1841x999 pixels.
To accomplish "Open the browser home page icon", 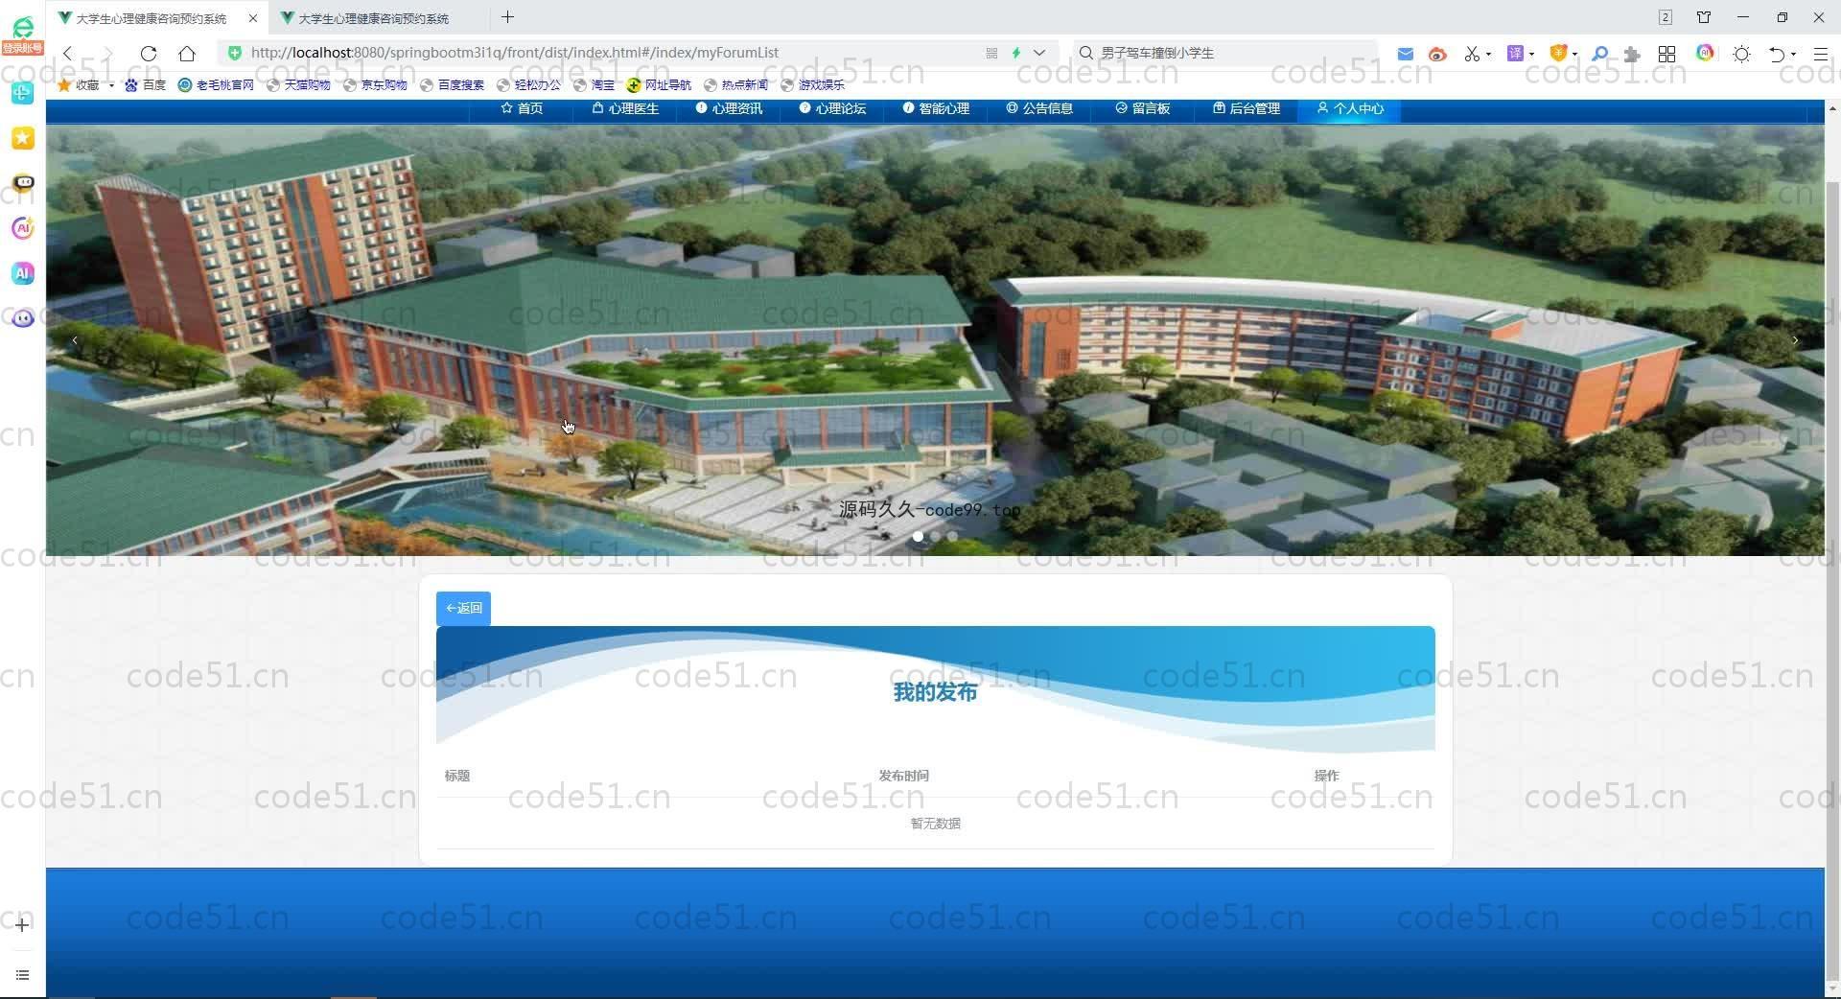I will [187, 53].
